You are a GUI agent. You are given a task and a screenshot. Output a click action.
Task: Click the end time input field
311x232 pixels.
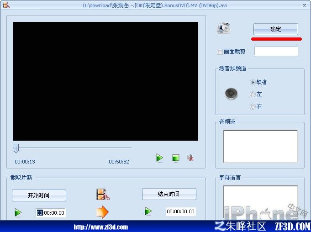[180, 211]
